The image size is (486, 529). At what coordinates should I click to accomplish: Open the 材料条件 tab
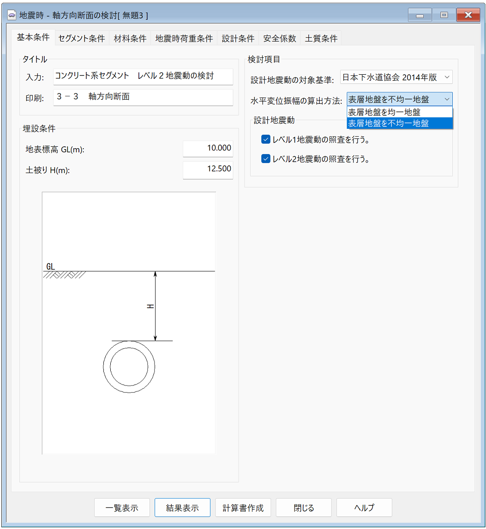coord(130,38)
